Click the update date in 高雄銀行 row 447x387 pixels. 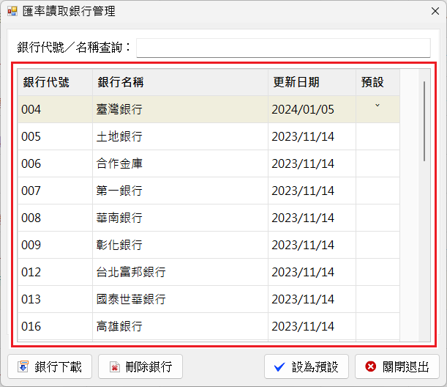312,326
